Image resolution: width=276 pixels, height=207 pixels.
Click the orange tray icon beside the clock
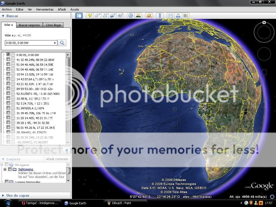point(261,203)
